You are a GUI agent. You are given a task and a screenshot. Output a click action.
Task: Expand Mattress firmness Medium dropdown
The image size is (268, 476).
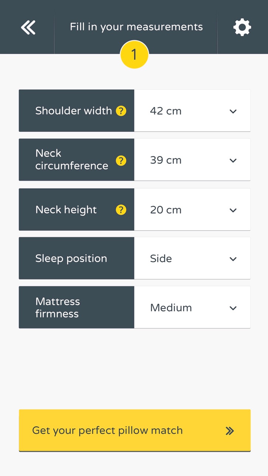pyautogui.click(x=192, y=307)
